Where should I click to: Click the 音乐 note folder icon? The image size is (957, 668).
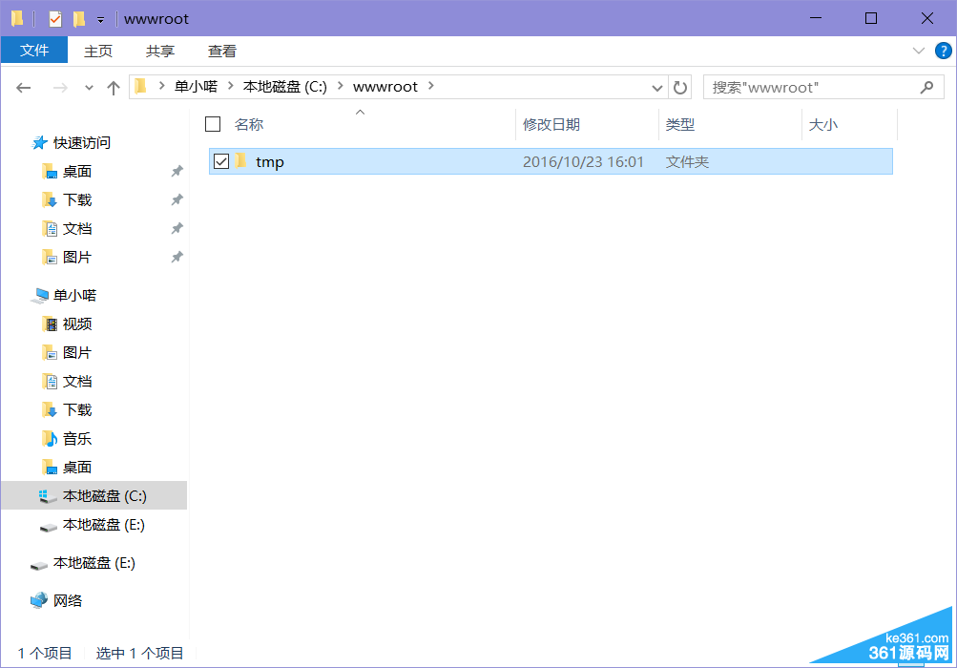[50, 438]
